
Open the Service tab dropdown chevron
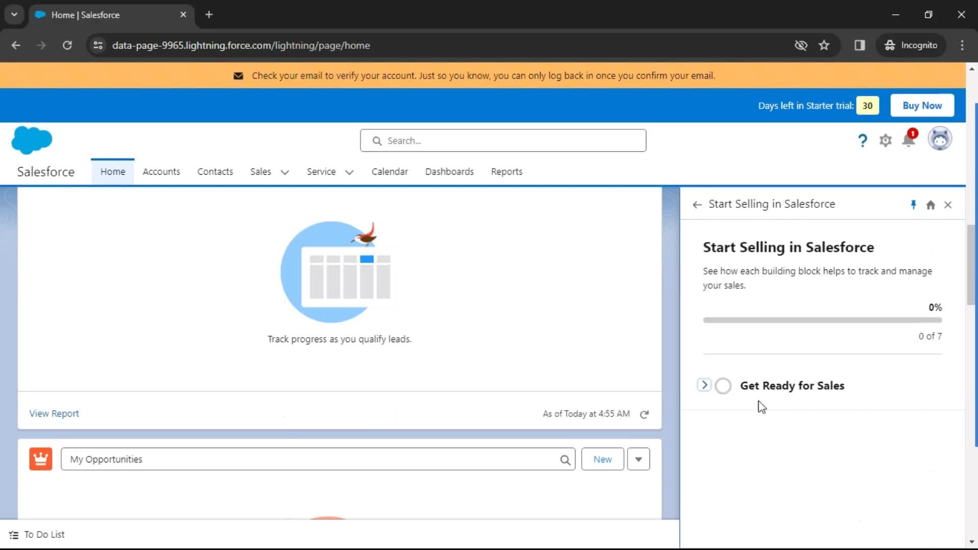[349, 172]
